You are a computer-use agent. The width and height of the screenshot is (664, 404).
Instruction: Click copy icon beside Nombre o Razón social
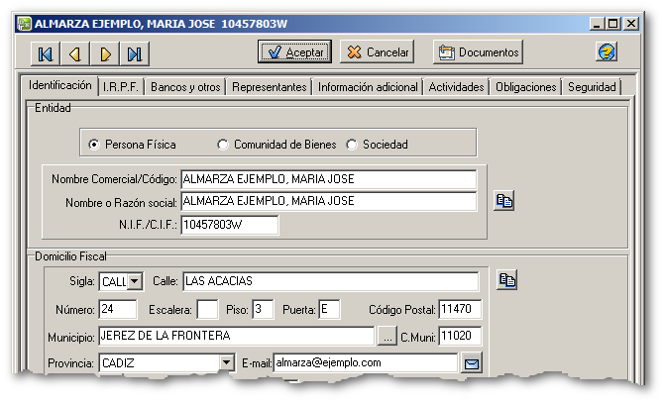point(504,201)
